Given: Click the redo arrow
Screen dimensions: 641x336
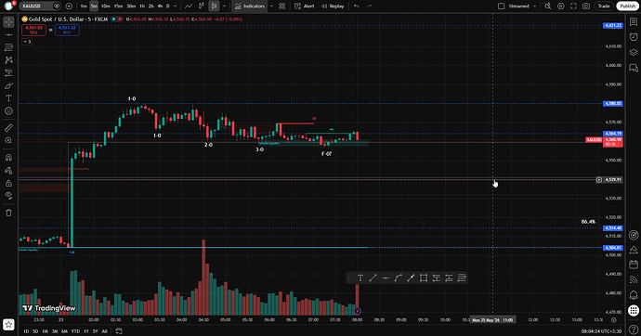Looking at the screenshot, I should tap(369, 6).
